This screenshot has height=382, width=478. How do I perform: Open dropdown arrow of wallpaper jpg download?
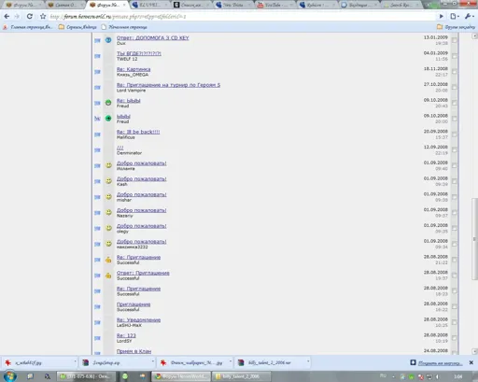point(231,361)
